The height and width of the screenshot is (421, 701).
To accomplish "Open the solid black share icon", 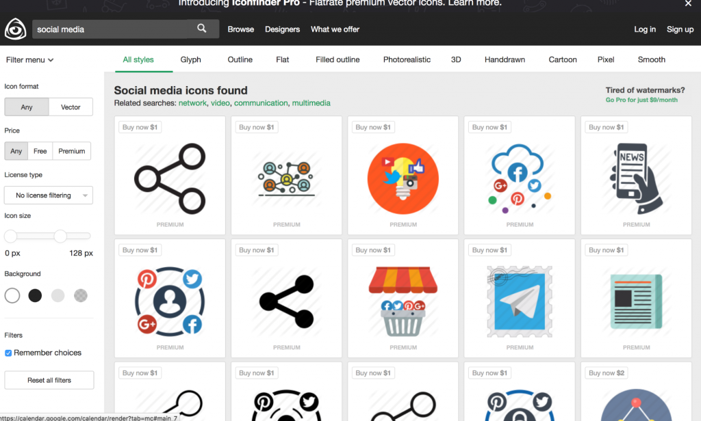I will [x=287, y=301].
